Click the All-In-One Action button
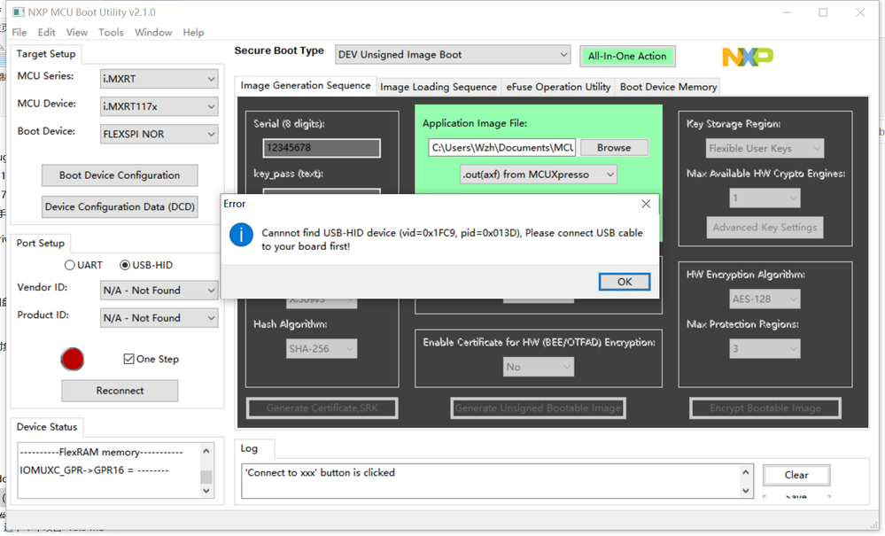Image resolution: width=885 pixels, height=536 pixels. point(627,56)
